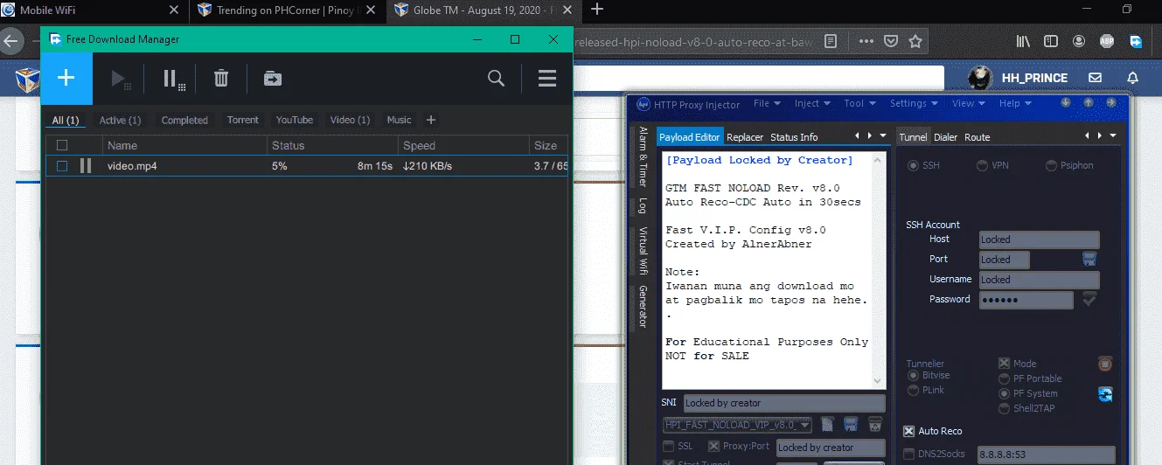Open the Settings menu dropdown
The width and height of the screenshot is (1162, 465).
913,103
